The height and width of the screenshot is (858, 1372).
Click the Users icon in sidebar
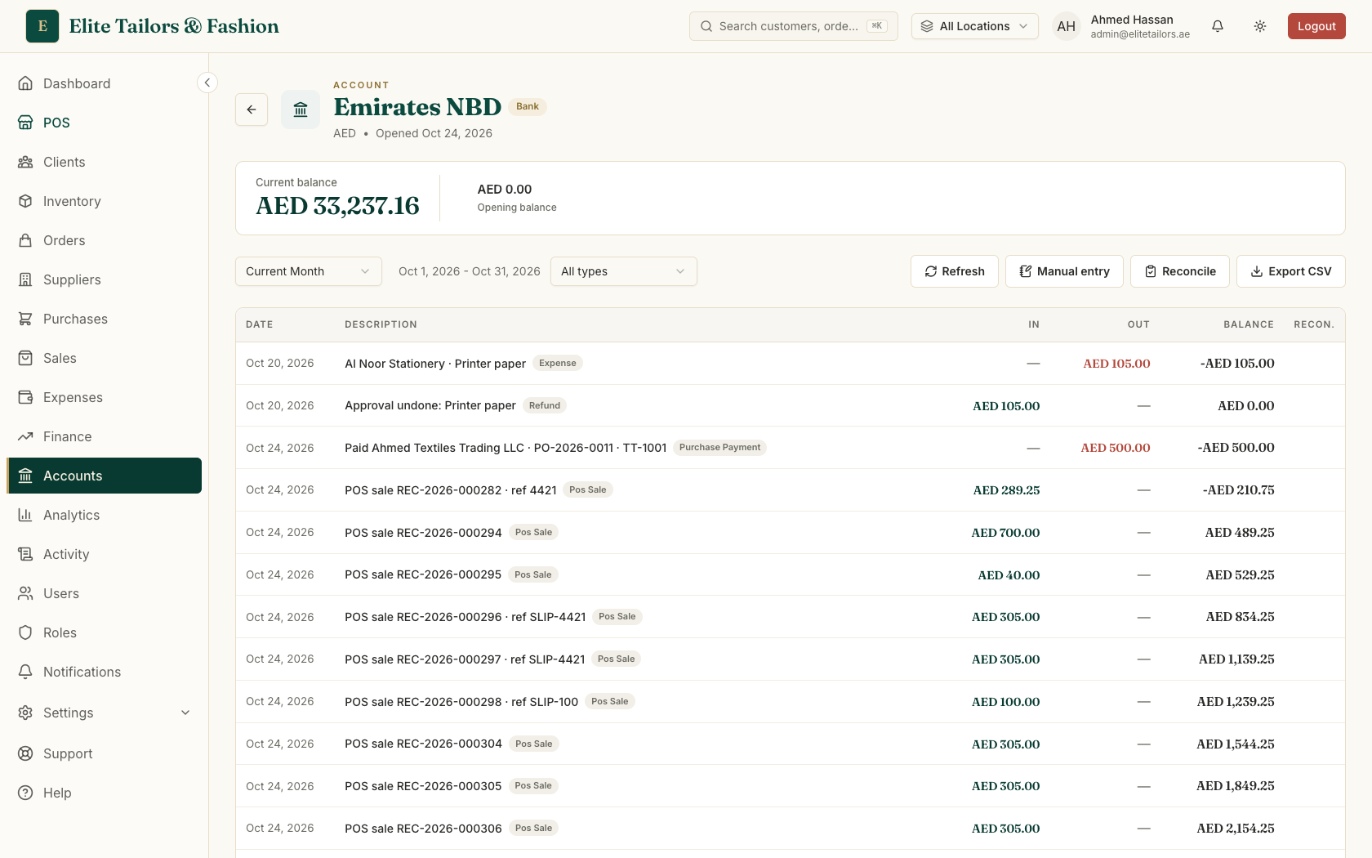[25, 593]
